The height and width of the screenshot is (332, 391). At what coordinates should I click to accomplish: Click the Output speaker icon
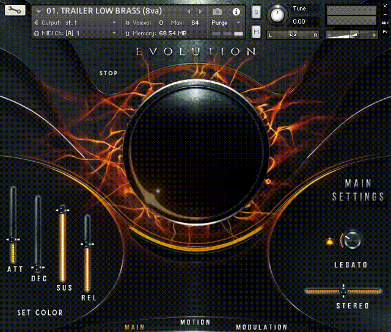click(36, 23)
